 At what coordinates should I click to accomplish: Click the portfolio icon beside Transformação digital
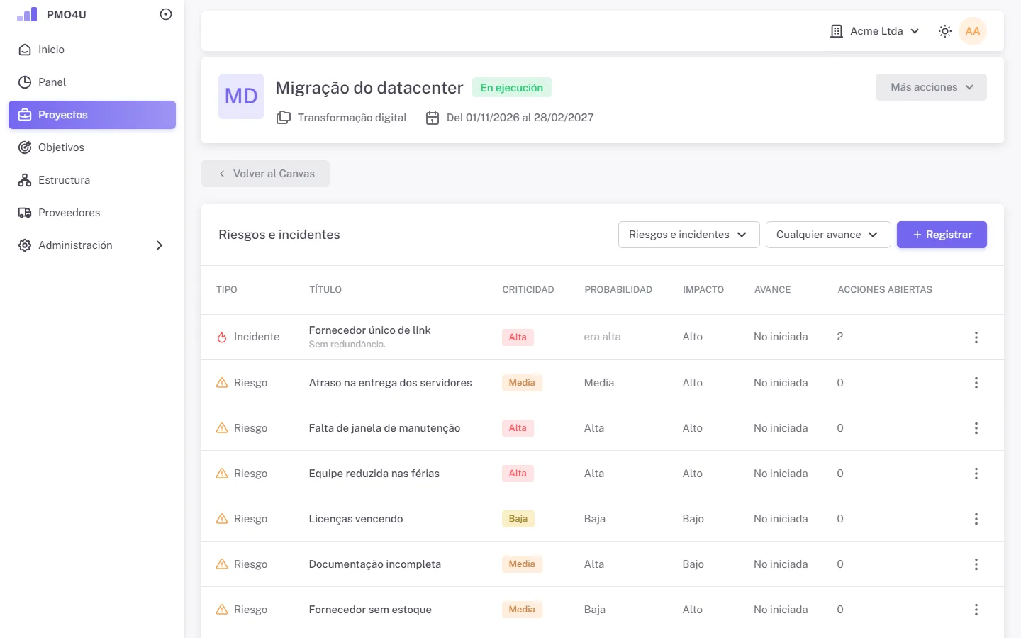pyautogui.click(x=284, y=118)
